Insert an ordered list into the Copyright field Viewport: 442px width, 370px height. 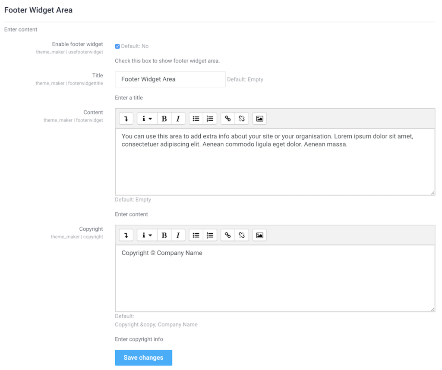(x=210, y=235)
